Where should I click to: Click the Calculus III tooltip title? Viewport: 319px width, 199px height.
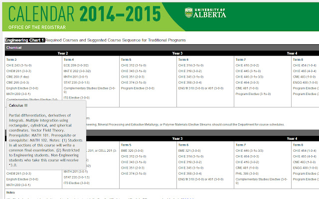18,105
